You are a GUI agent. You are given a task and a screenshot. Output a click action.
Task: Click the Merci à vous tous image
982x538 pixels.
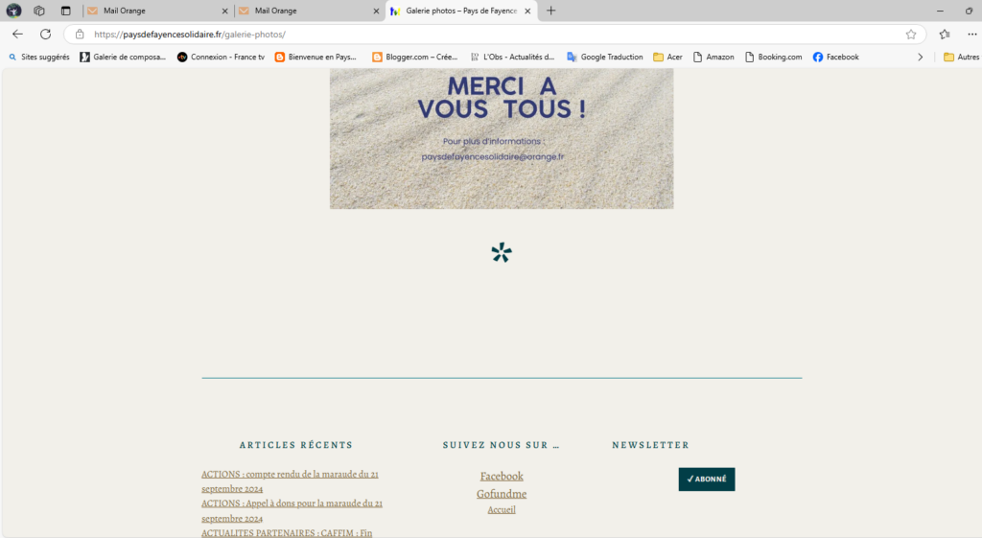coord(502,138)
